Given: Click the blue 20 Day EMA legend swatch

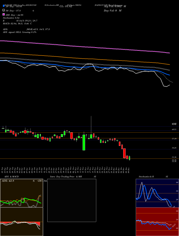Looking at the screenshot, I should pos(4,6).
